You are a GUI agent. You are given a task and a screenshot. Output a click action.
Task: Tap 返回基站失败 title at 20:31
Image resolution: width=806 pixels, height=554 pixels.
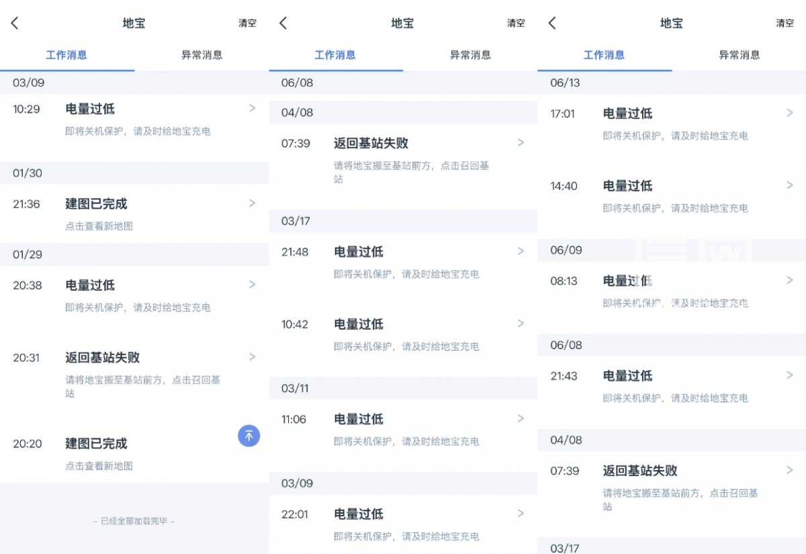point(102,357)
